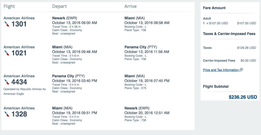This screenshot has height=135, width=261.
Task: Select flight number 1301
Action: [19, 24]
